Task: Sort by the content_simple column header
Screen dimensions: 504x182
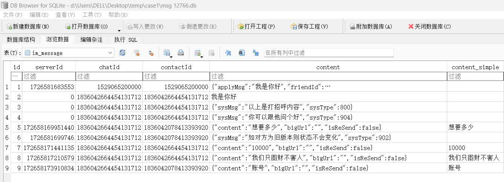Action: 475,67
